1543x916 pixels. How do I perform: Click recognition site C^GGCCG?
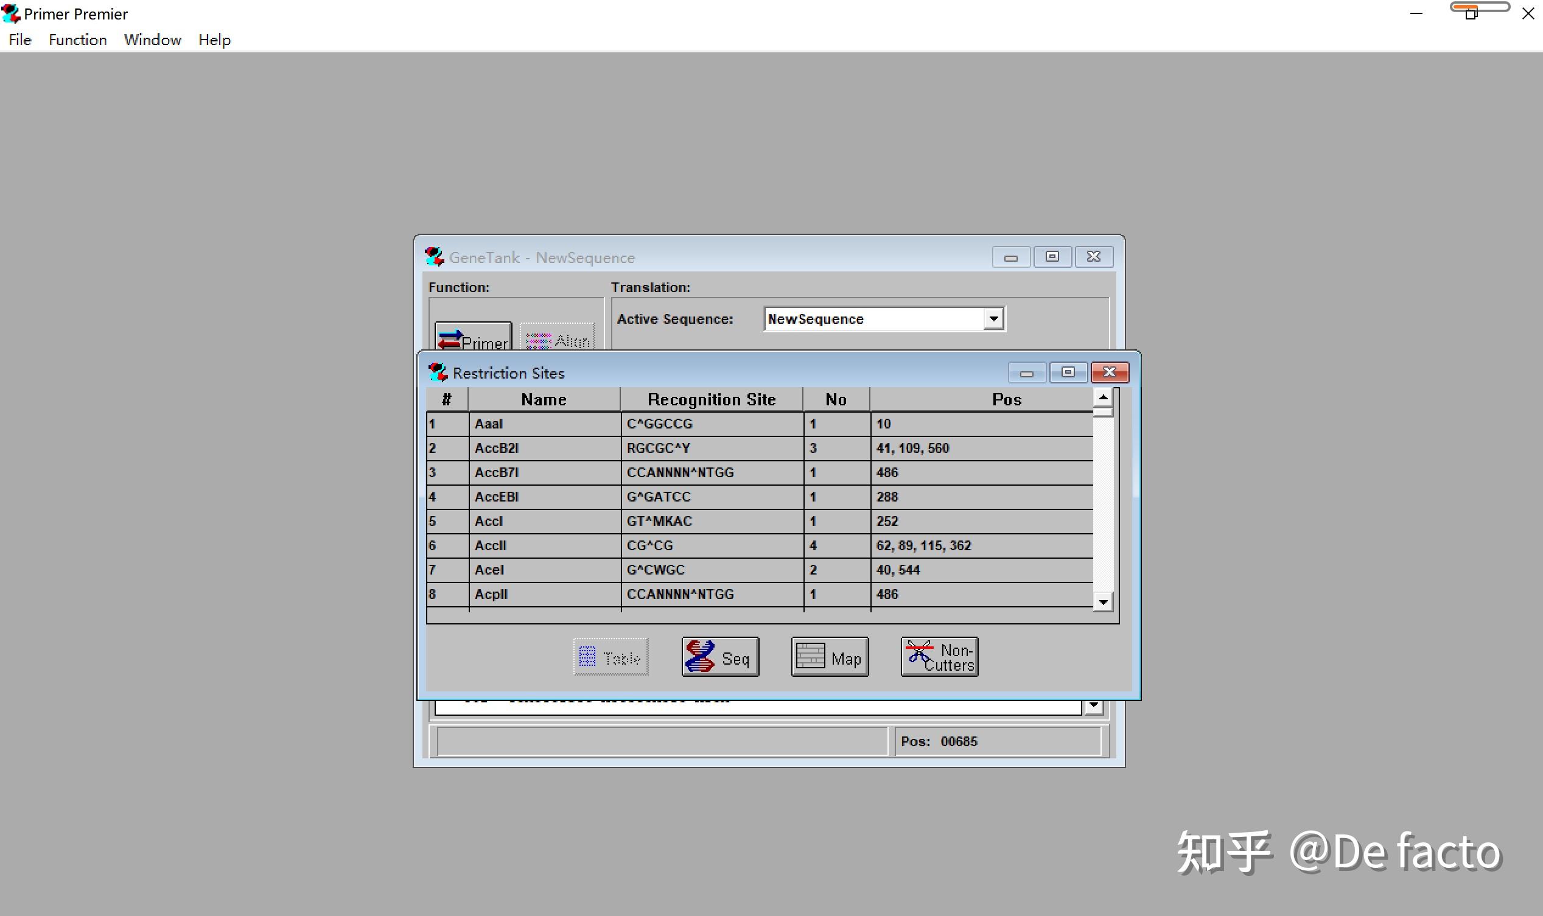pyautogui.click(x=660, y=424)
